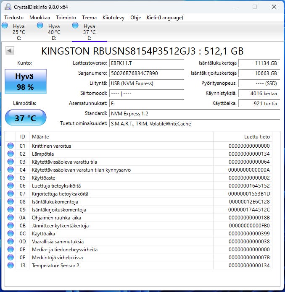Click status icon for Kirjoitettuja tietoyksiköitä row
The width and height of the screenshot is (285, 292).
(x=11, y=193)
